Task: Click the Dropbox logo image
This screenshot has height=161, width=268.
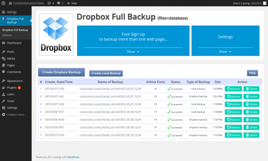Action: (56, 35)
